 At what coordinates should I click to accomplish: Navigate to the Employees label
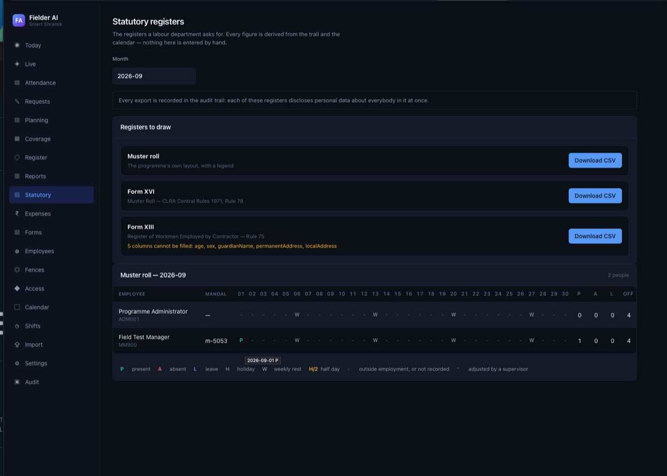pos(39,251)
